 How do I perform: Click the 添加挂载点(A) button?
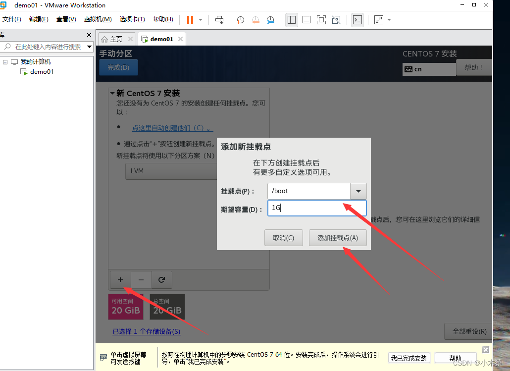338,238
